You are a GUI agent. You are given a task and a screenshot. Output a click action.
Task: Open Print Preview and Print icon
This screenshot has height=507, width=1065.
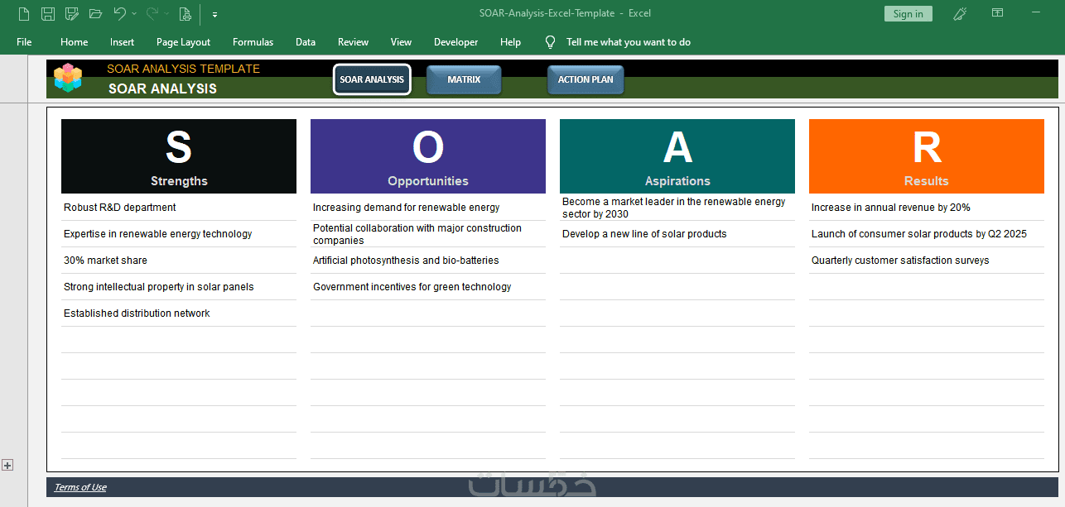point(185,13)
